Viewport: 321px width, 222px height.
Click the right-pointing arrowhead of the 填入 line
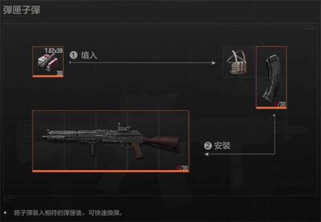tap(213, 62)
